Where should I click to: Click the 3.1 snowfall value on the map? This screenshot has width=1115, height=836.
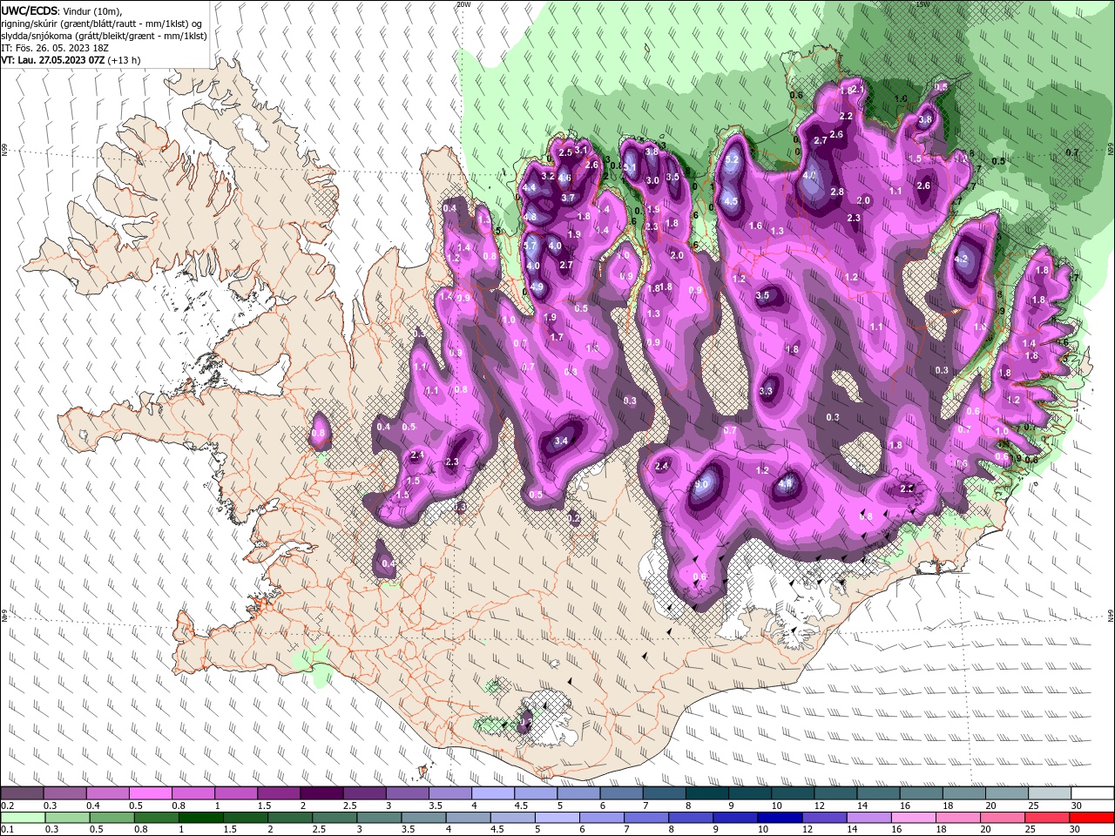pos(582,151)
